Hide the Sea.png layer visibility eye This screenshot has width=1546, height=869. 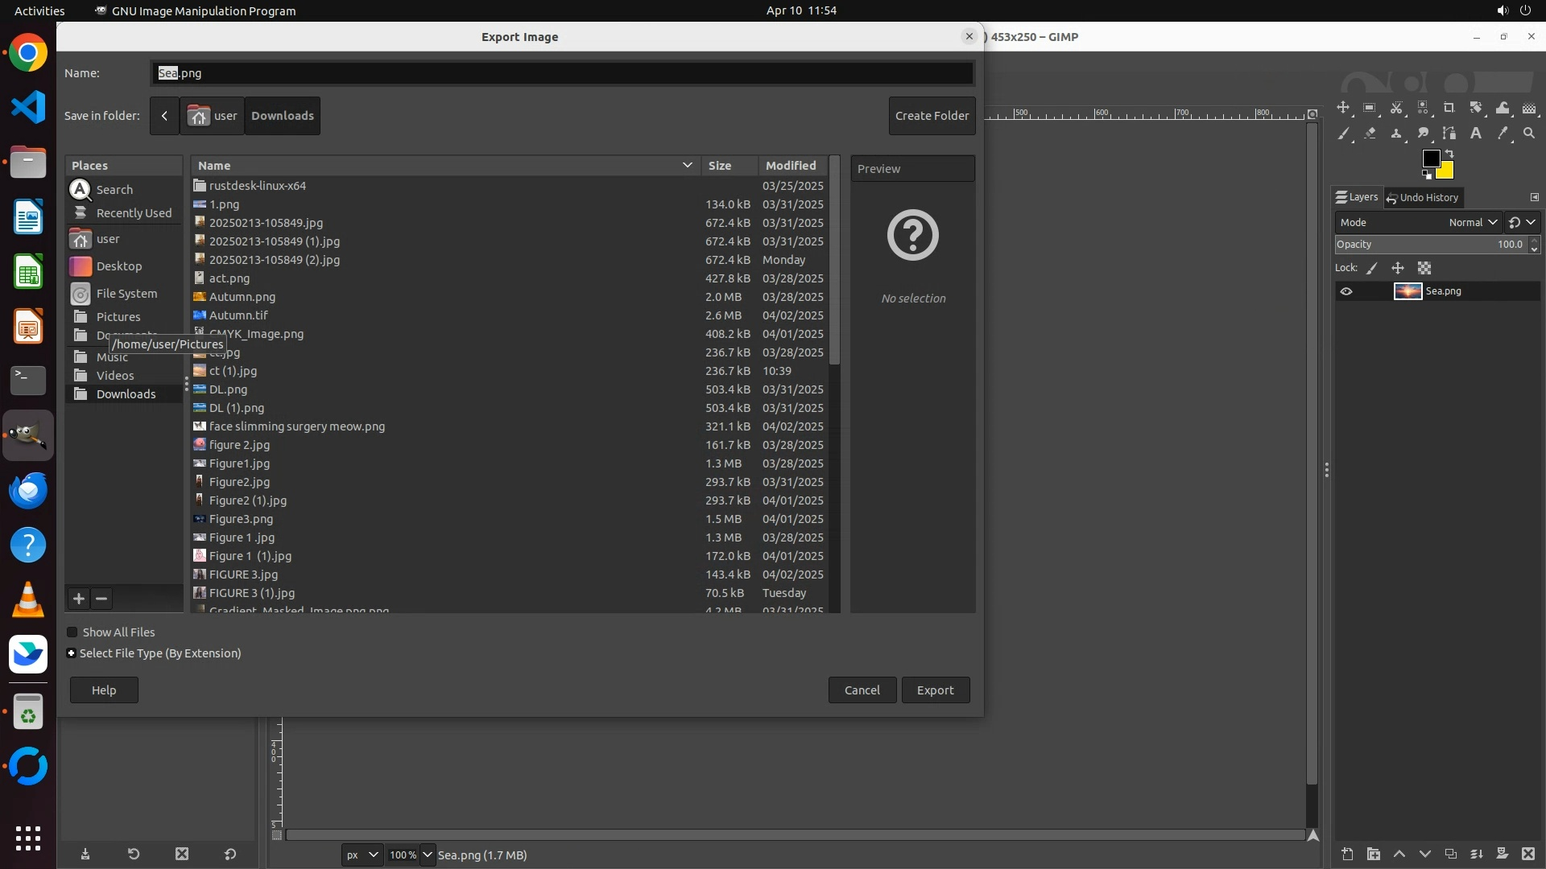[1346, 291]
